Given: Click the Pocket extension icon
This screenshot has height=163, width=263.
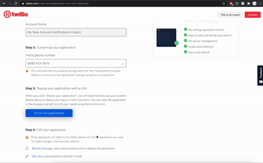Looking at the screenshot, I should [237, 3].
